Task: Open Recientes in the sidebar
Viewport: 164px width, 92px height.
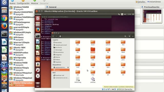Action: click(57, 43)
